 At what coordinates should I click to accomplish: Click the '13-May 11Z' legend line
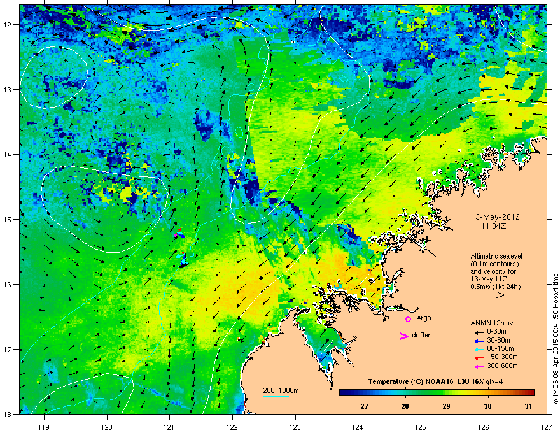[x=489, y=279]
